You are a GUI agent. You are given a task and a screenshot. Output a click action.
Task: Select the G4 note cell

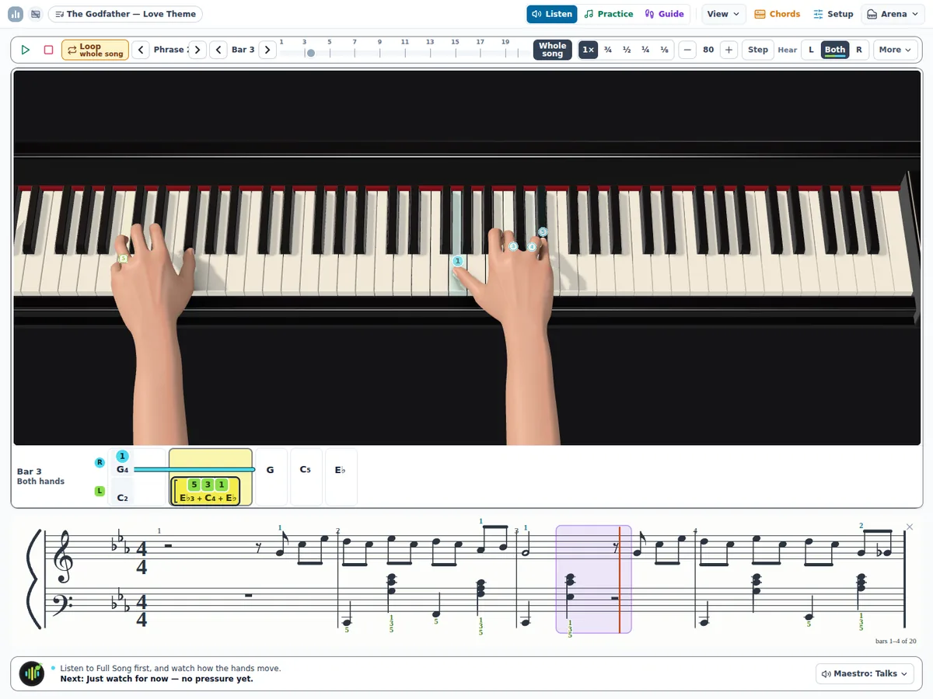point(122,469)
